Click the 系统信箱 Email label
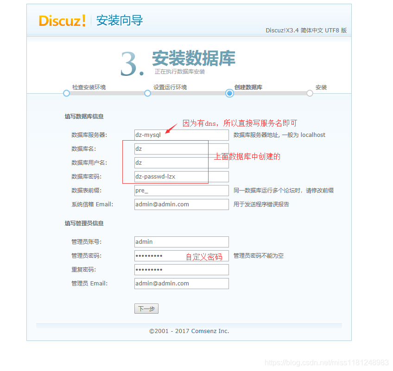The width and height of the screenshot is (393, 371). point(92,204)
